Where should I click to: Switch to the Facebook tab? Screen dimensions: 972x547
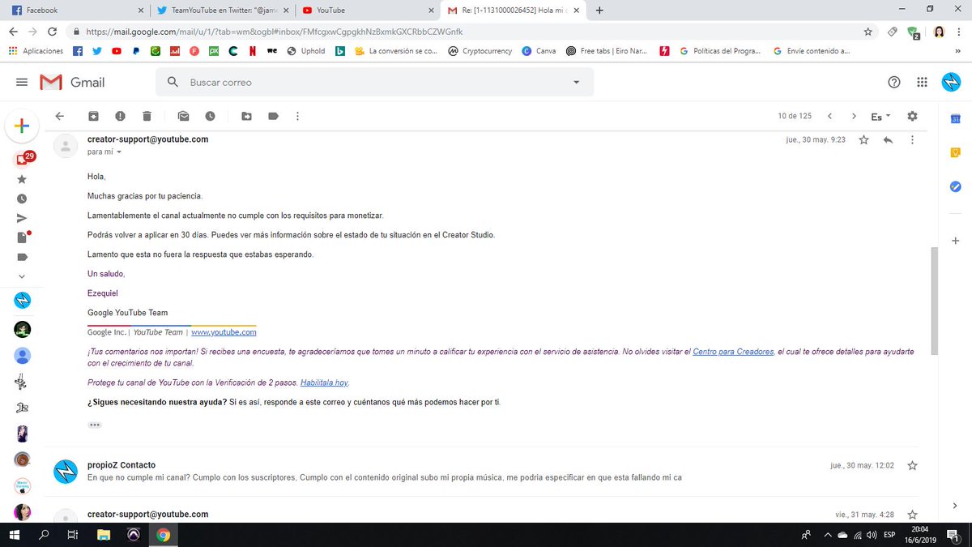[x=77, y=10]
